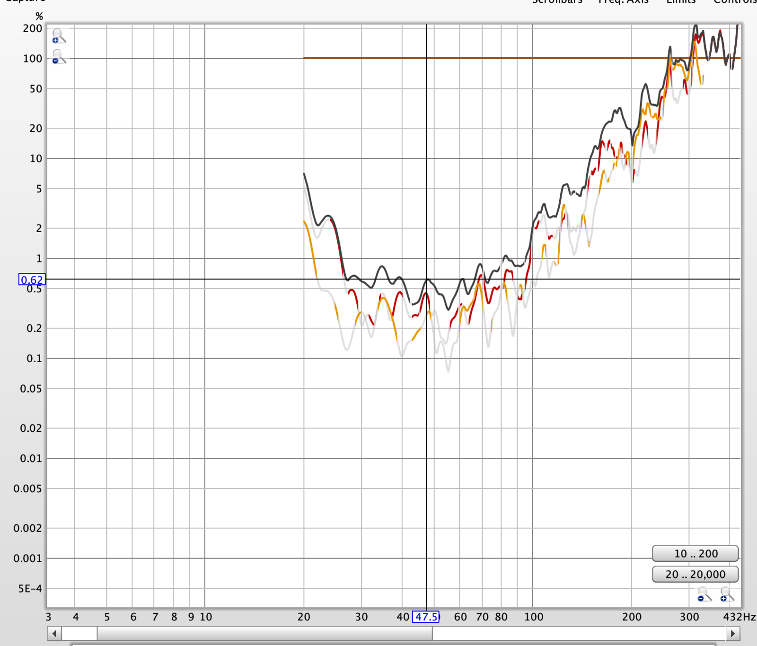Viewport: 757px width, 646px height.
Task: Click the 432Hz axis end label
Action: coord(739,617)
